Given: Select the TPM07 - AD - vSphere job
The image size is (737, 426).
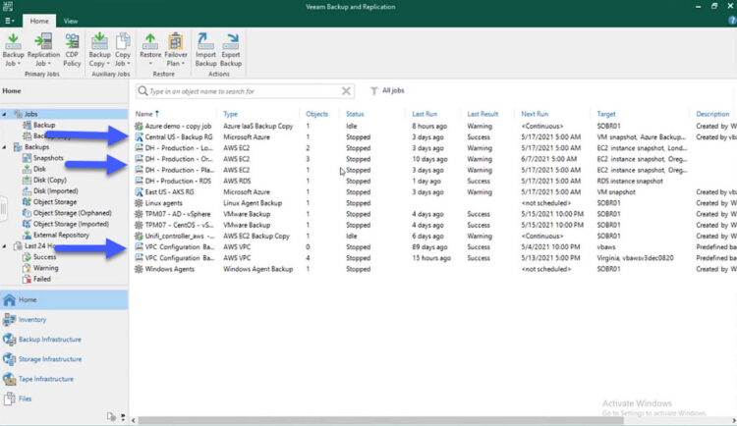Looking at the screenshot, I should click(178, 214).
